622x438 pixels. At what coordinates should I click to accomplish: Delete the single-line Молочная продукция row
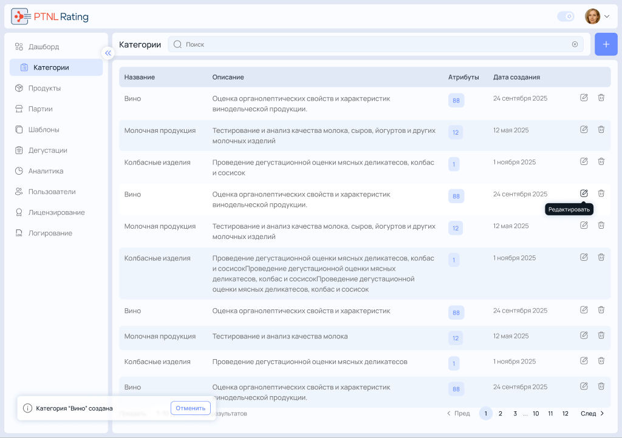(x=601, y=335)
